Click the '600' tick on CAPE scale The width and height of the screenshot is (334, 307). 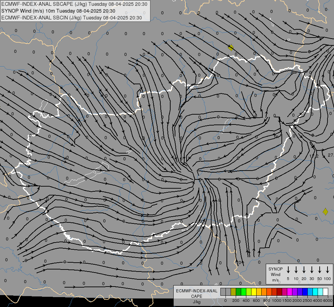(256, 301)
